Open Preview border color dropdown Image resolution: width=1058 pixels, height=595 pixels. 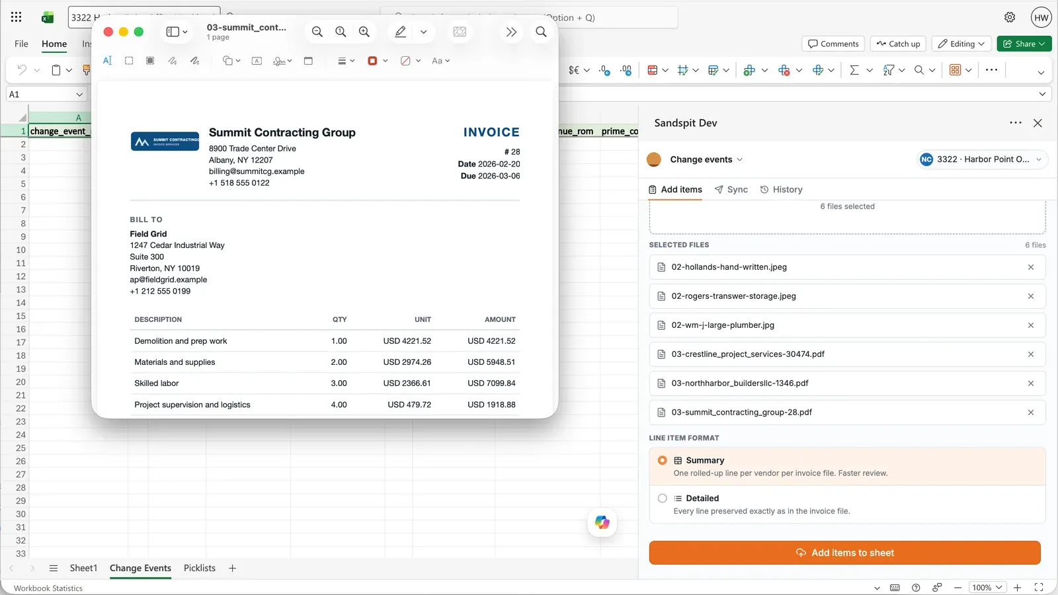378,61
